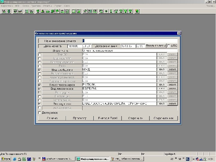The height and width of the screenshot is (162, 216).
Task: Click the EN language indicator in system tray
Action: coord(187,158)
